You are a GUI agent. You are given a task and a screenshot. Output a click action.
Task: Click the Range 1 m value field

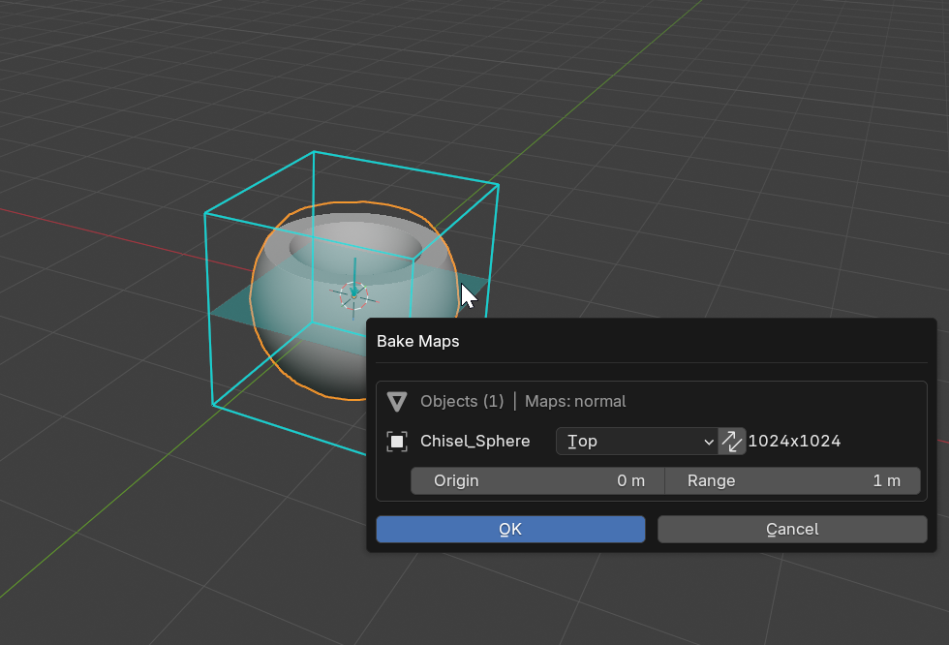coord(792,480)
